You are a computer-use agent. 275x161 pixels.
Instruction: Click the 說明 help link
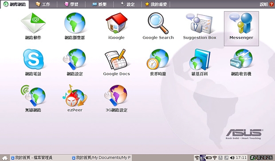263,4
